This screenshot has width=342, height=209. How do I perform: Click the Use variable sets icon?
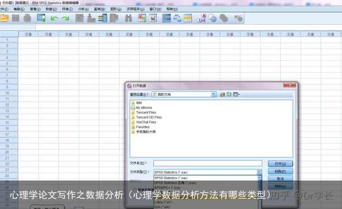pyautogui.click(x=212, y=18)
